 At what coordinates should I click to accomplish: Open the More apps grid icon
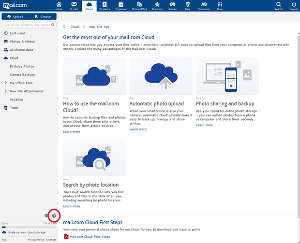tap(220, 6)
